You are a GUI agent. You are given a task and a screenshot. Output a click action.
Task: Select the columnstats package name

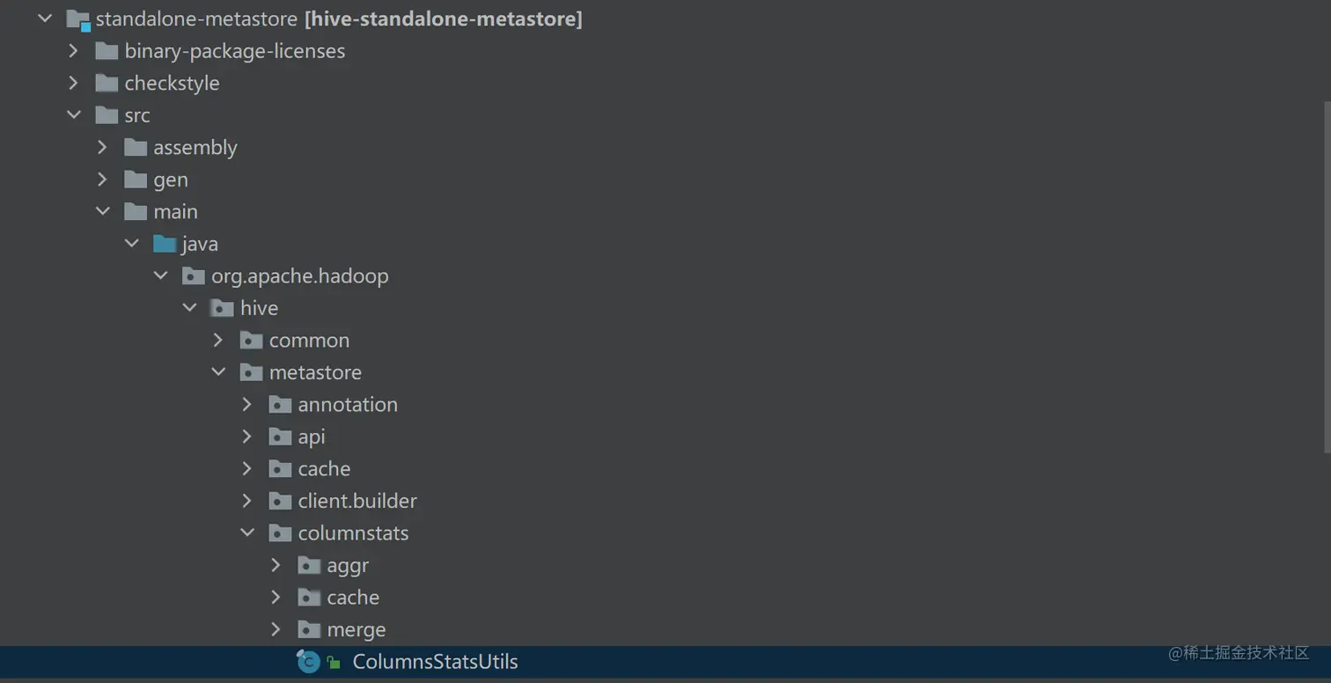(353, 533)
